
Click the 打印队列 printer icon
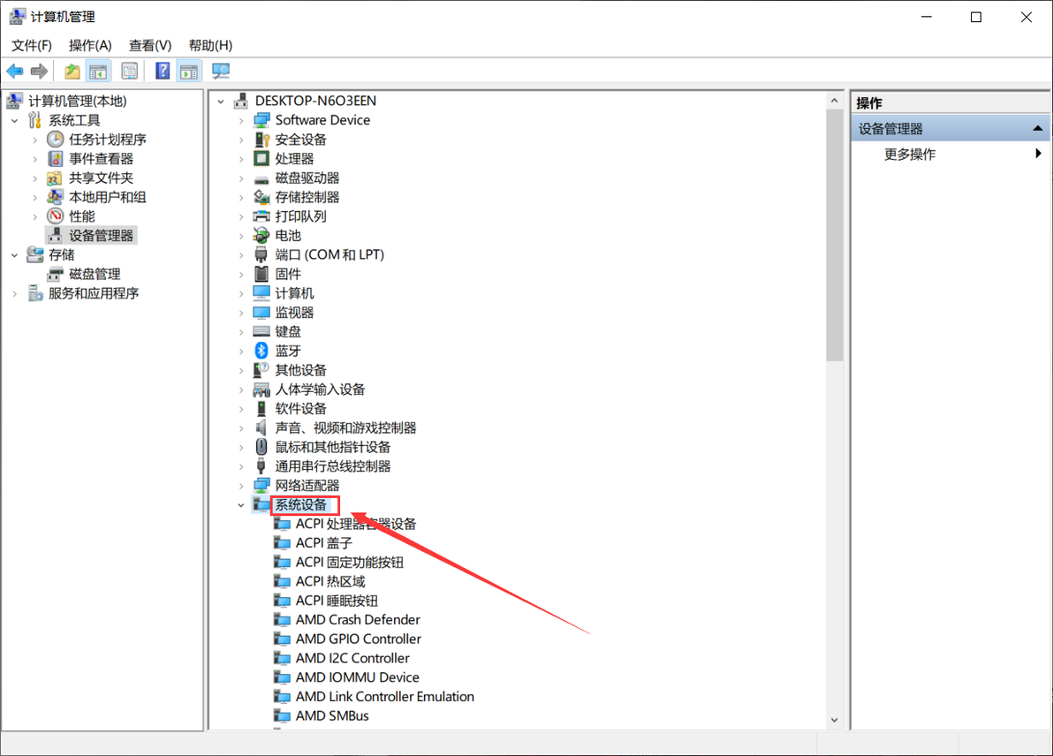[x=261, y=216]
